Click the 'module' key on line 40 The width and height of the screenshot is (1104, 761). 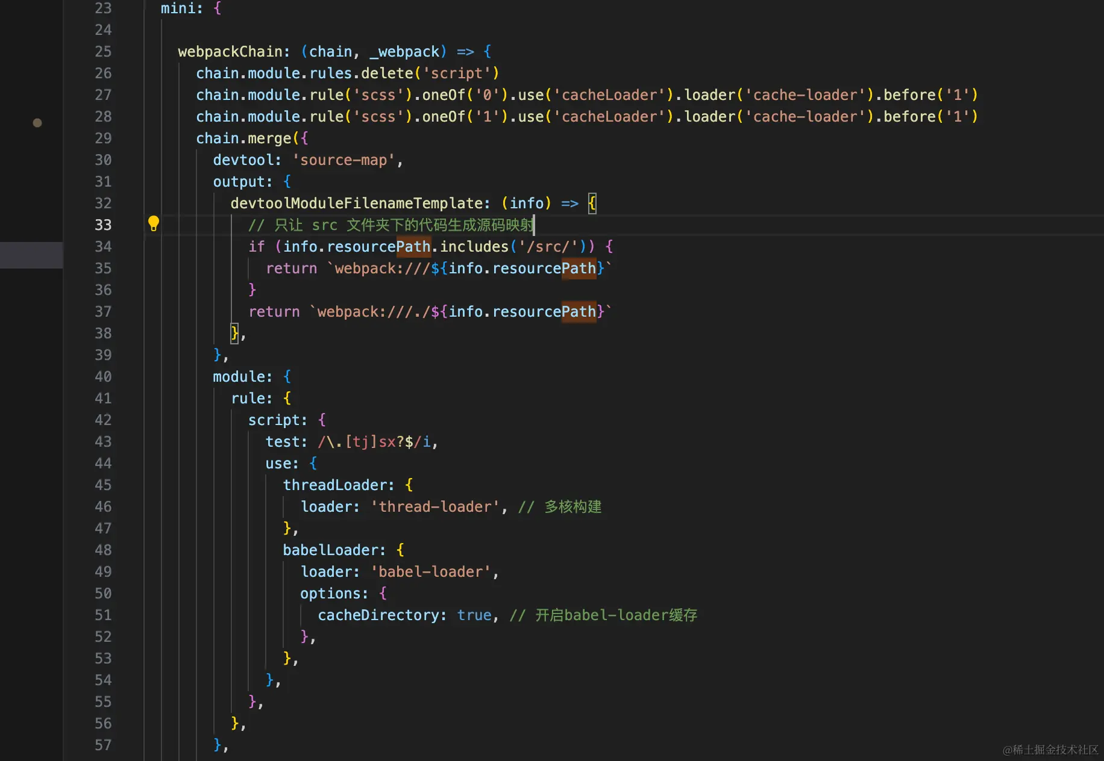click(239, 377)
